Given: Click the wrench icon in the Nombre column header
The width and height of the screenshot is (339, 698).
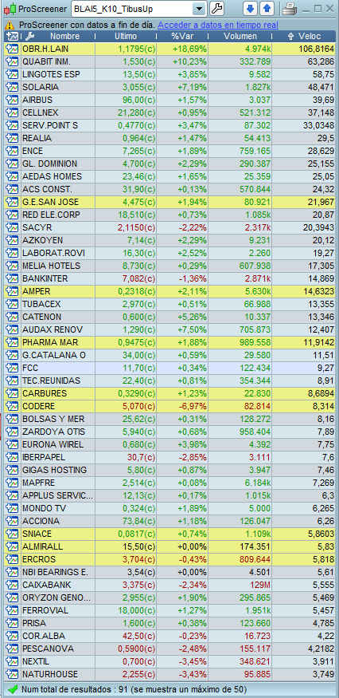Looking at the screenshot, I should click(30, 37).
